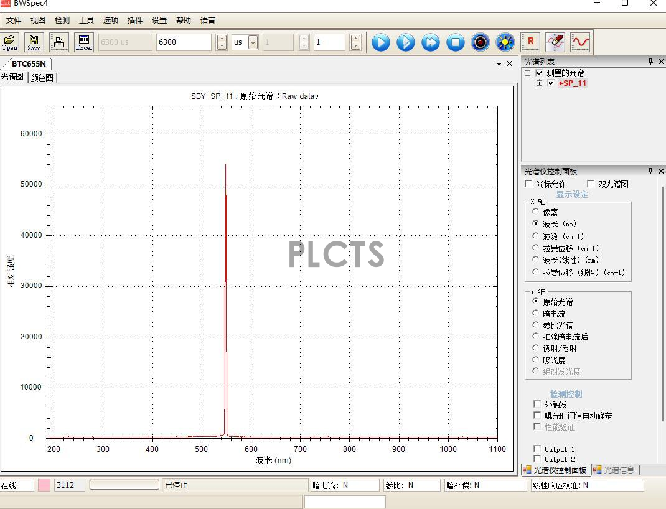
Task: Toggle the SP_11 spectrum checkbox
Action: pos(551,83)
